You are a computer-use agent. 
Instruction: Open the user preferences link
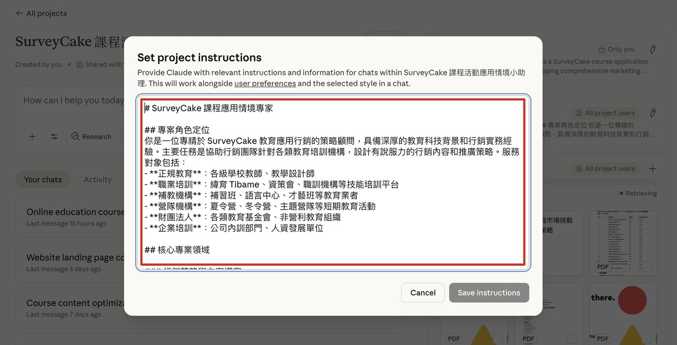265,83
